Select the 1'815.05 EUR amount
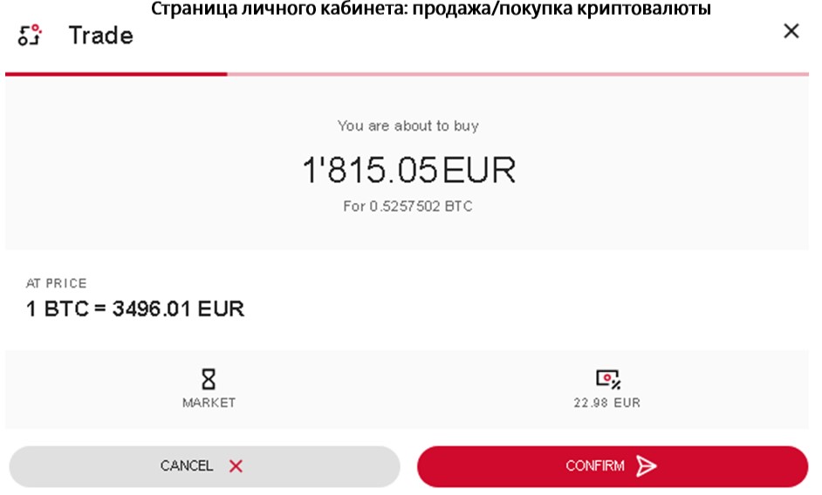 (409, 170)
